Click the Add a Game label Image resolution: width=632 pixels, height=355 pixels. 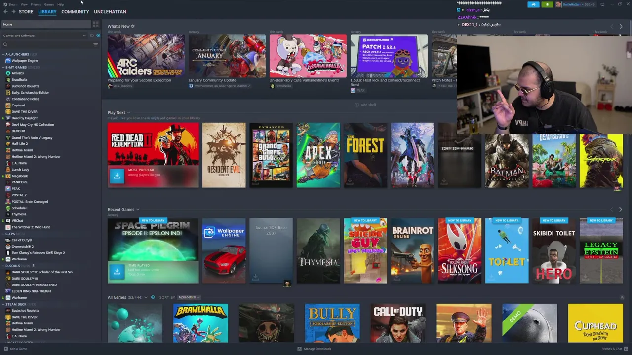[x=18, y=349]
